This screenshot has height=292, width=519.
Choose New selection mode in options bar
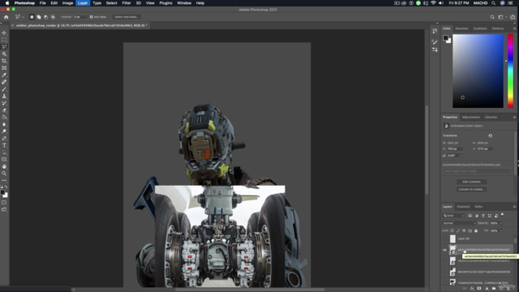(x=32, y=17)
